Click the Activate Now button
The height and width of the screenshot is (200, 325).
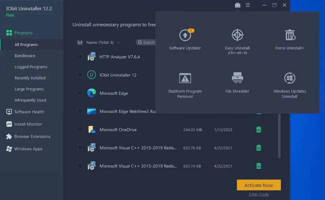pos(259,185)
